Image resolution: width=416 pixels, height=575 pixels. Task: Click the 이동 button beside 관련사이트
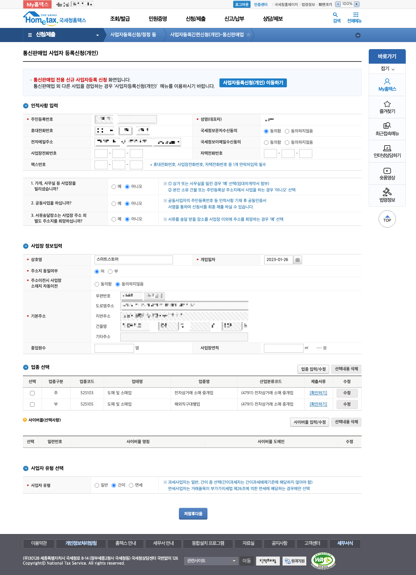(247, 561)
